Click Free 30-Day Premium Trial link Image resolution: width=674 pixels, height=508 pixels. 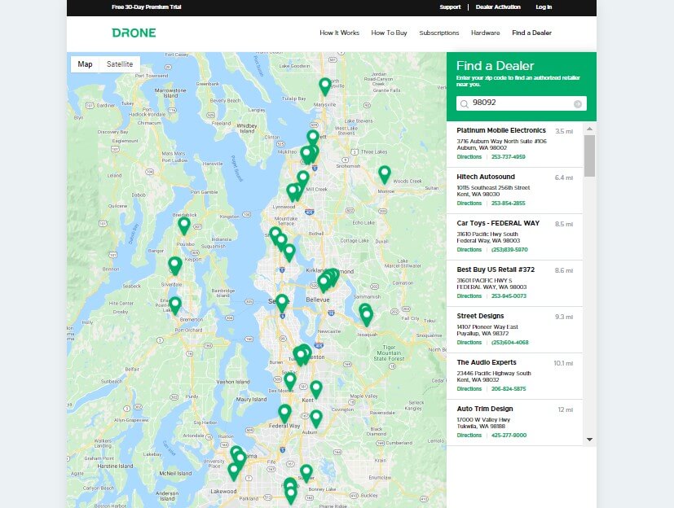147,7
